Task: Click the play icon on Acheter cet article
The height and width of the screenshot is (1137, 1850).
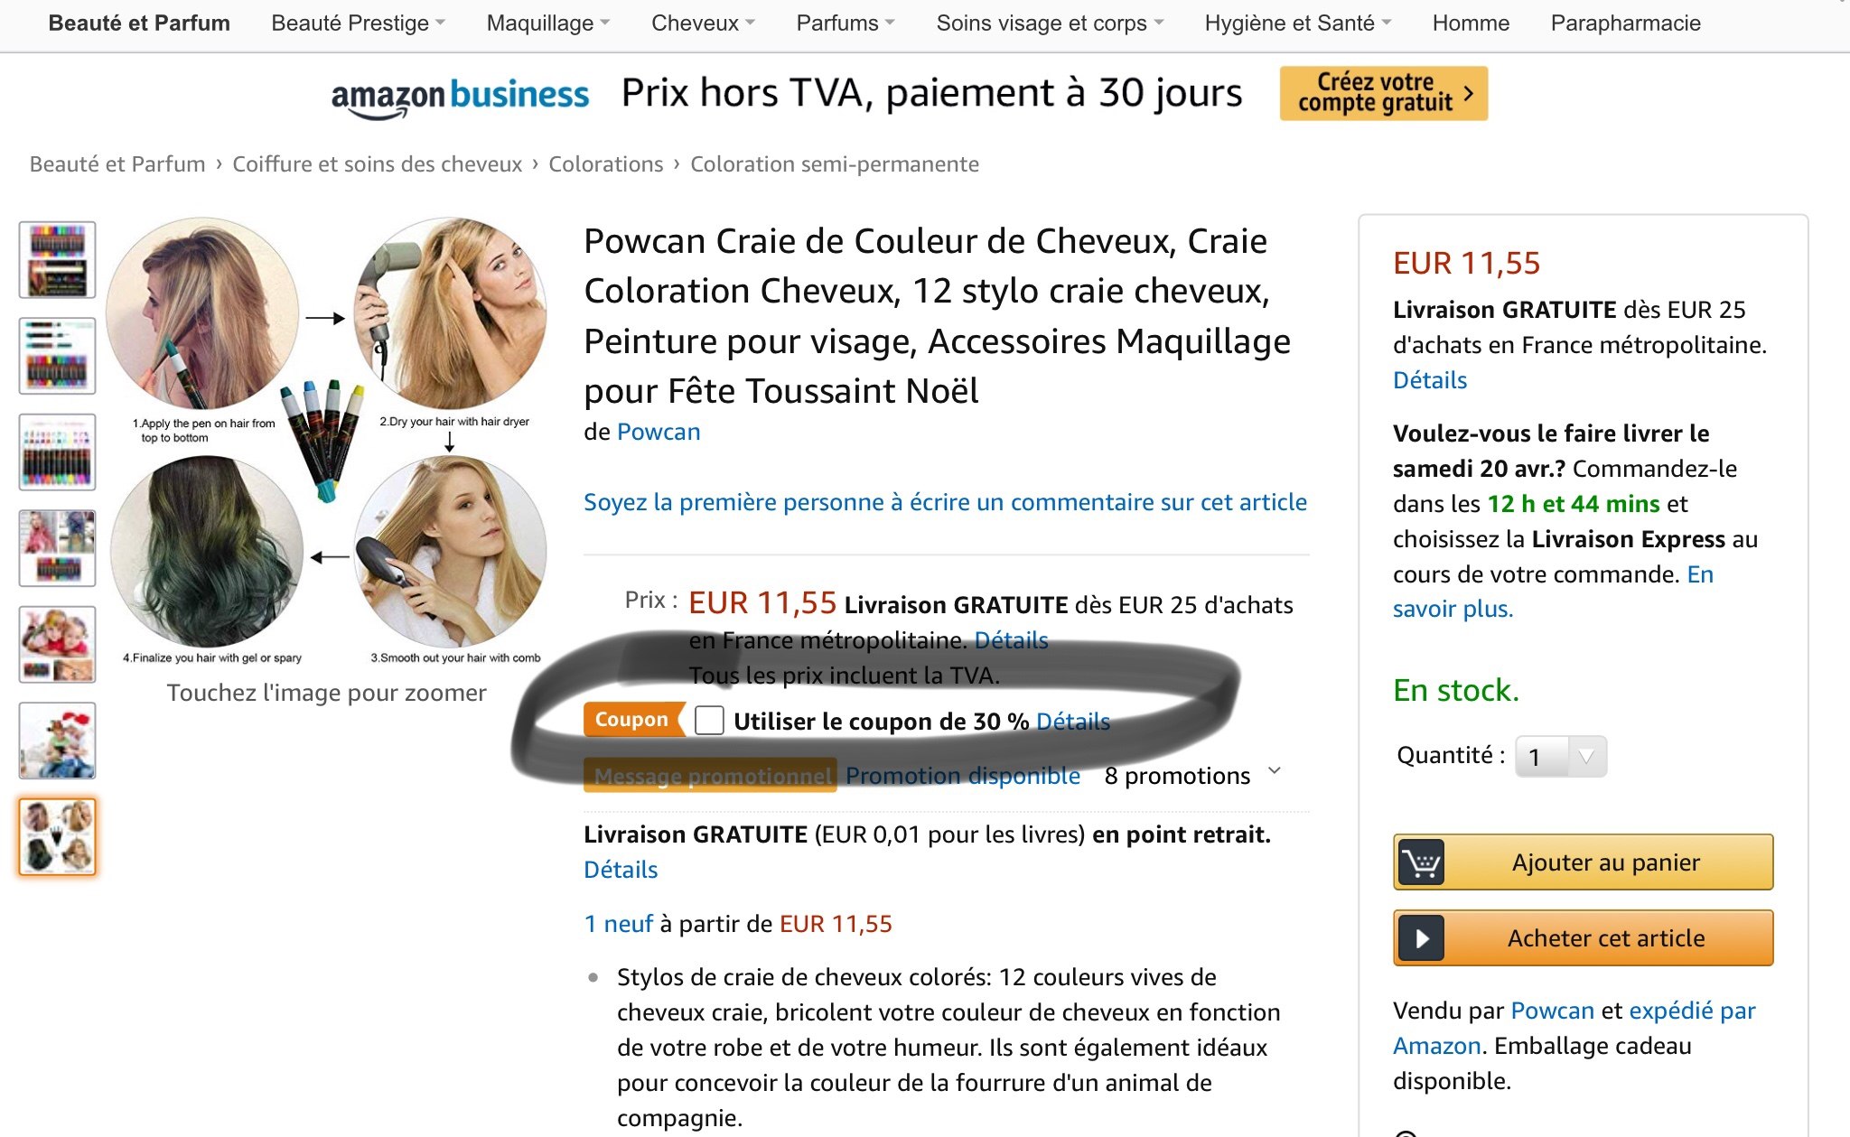Action: pyautogui.click(x=1422, y=938)
